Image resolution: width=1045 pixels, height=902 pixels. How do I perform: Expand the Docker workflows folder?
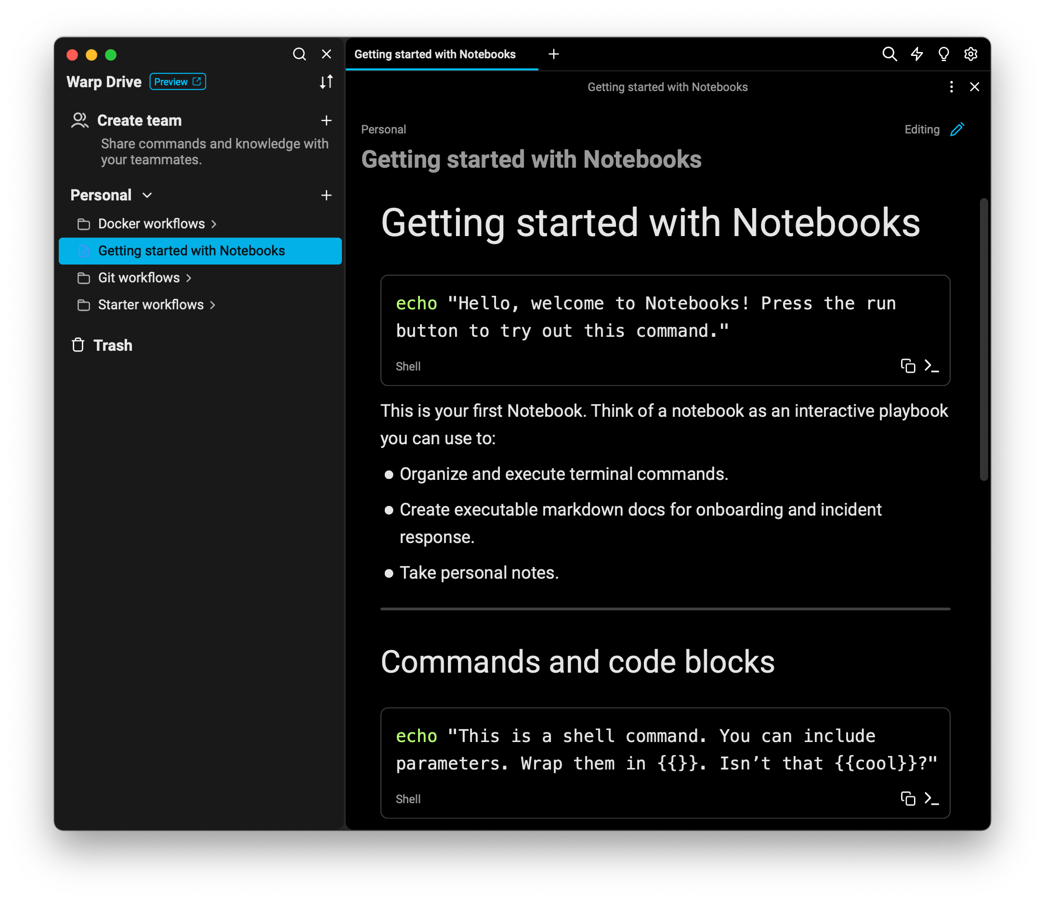[151, 224]
